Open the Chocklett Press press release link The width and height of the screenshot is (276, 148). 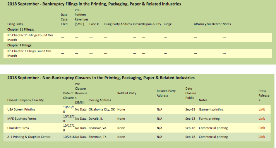[x=262, y=128]
